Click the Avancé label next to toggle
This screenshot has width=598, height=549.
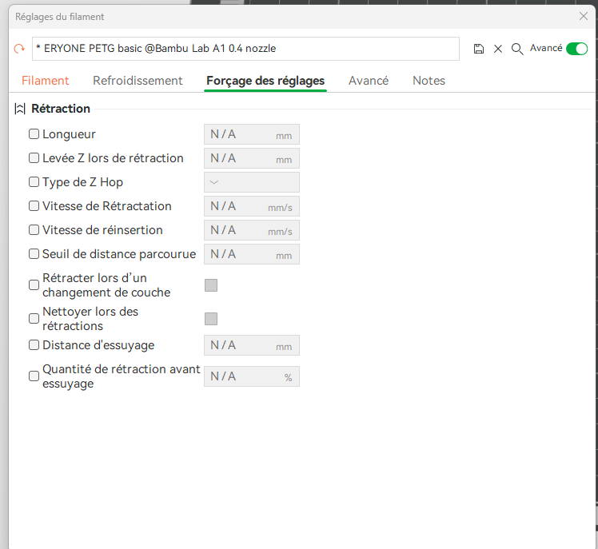point(546,48)
